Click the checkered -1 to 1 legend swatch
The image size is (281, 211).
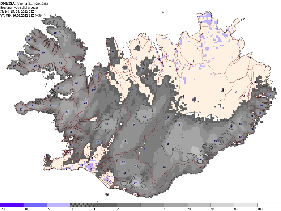point(82,205)
